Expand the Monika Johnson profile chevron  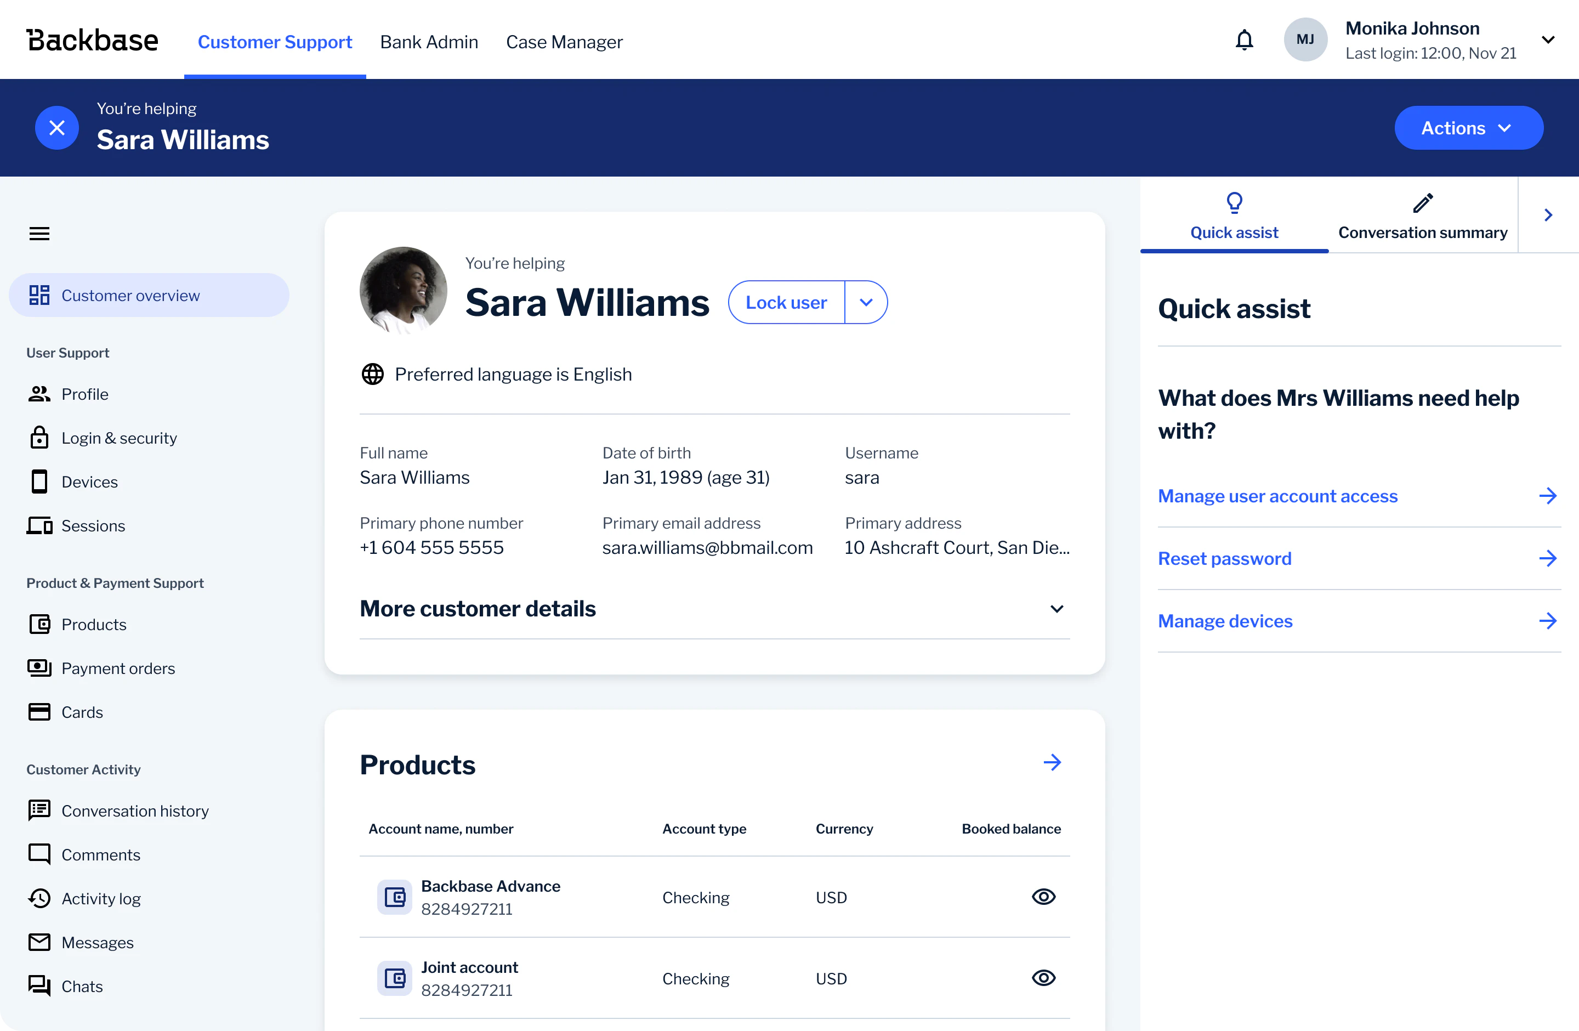(1548, 39)
